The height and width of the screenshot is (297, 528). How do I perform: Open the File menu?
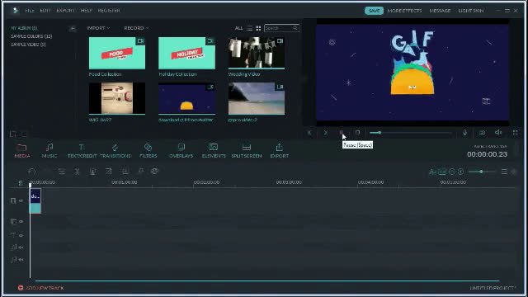pos(30,11)
